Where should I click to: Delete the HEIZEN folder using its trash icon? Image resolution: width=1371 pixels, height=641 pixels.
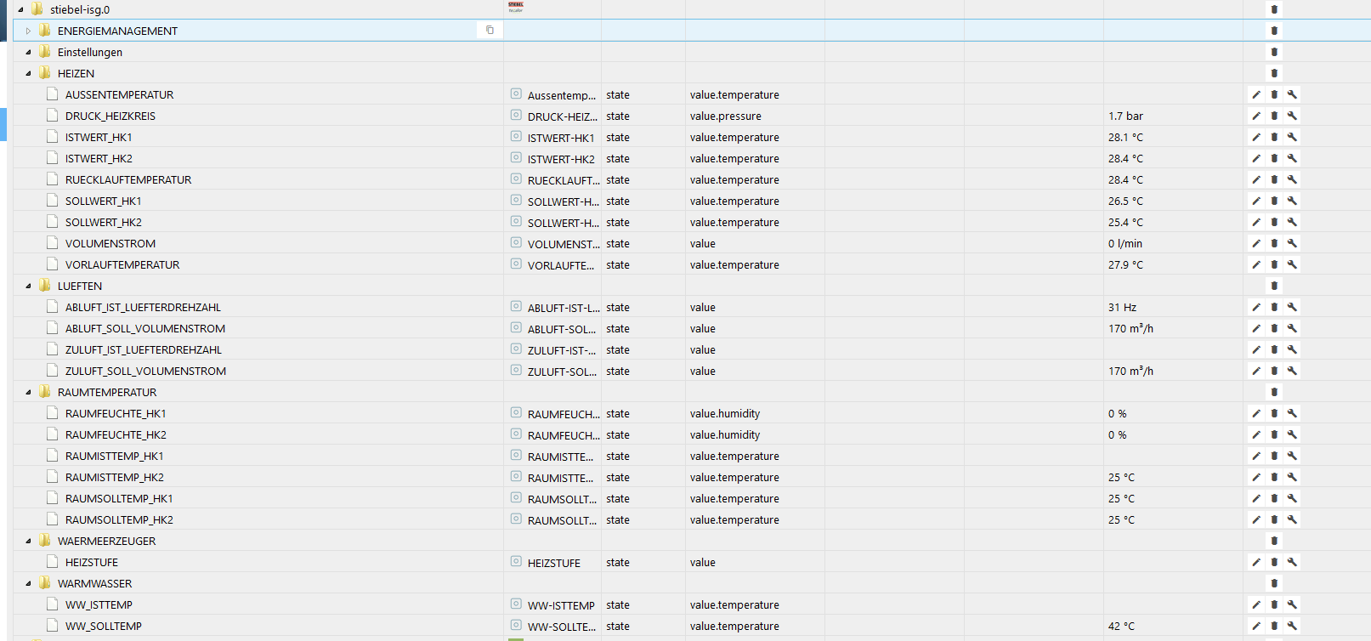click(1274, 73)
